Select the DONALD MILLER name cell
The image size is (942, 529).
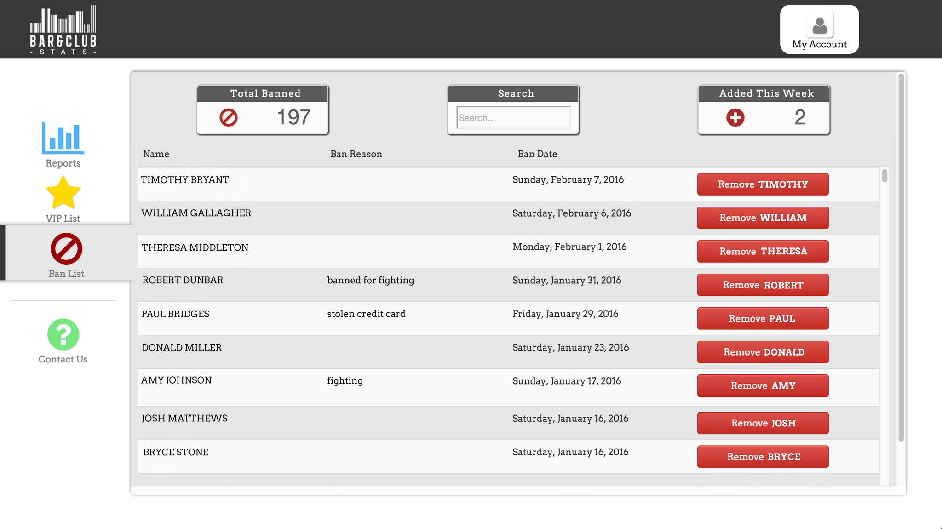coord(182,347)
